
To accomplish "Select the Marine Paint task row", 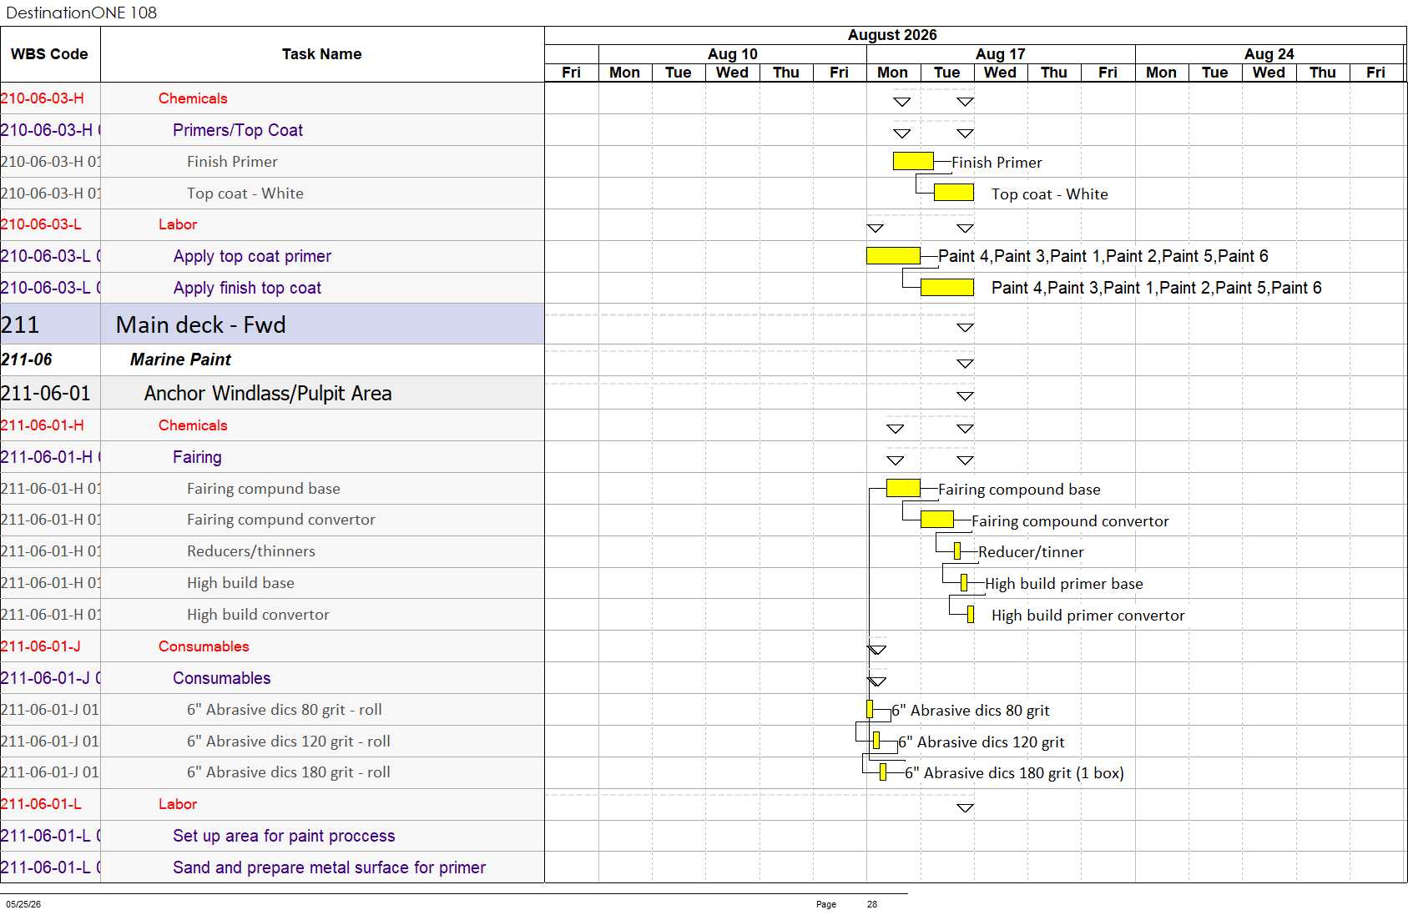I will [x=272, y=359].
